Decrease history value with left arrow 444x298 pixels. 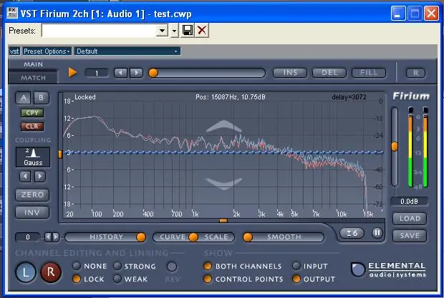48,237
